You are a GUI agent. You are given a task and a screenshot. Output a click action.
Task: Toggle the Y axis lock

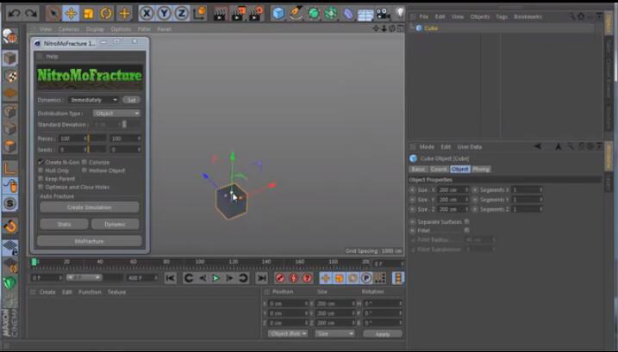click(164, 14)
